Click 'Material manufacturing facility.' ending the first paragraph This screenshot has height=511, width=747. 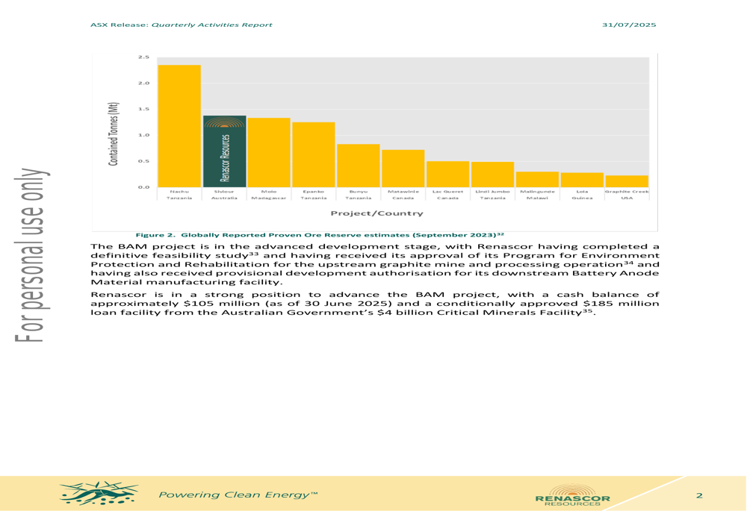tap(187, 283)
